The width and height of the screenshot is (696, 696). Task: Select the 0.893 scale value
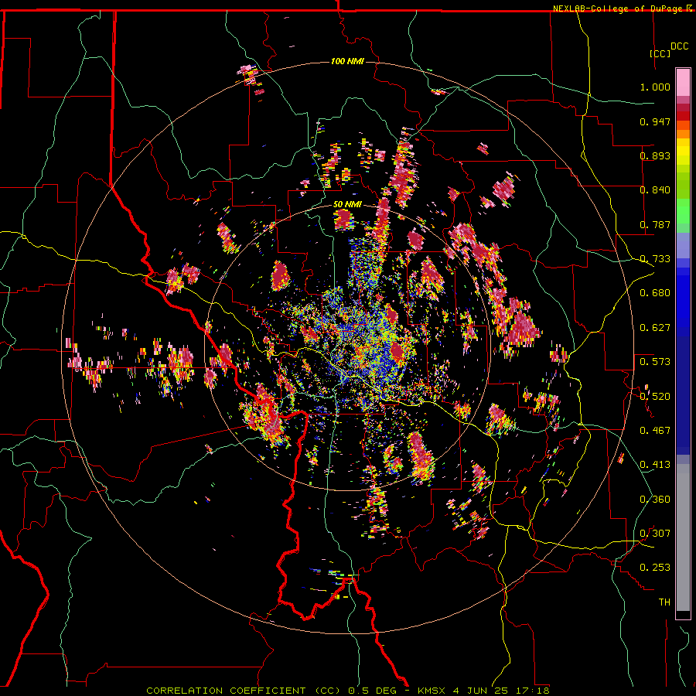655,155
